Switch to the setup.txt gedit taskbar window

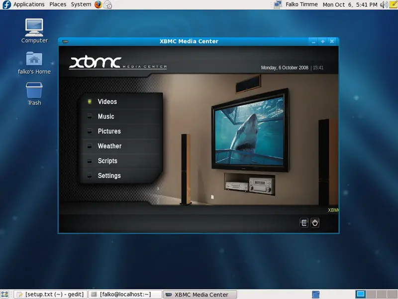point(50,295)
